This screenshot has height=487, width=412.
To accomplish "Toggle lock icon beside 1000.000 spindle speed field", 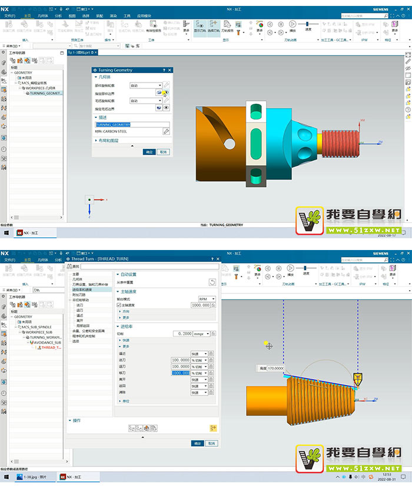I will [213, 305].
